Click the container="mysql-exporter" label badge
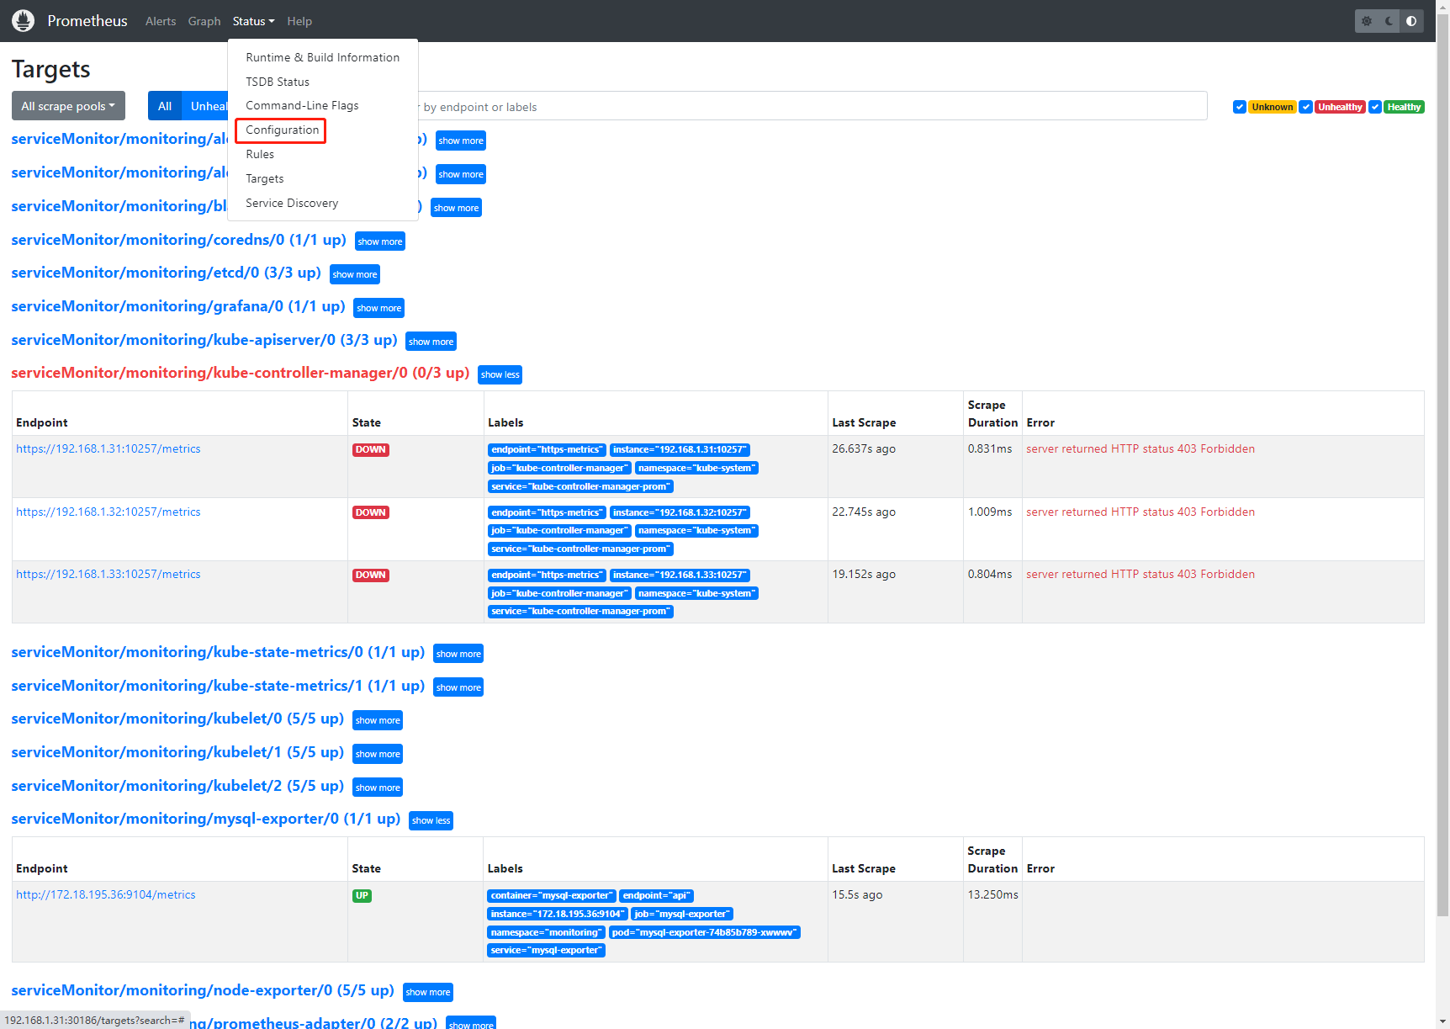The height and width of the screenshot is (1029, 1450). 552,896
